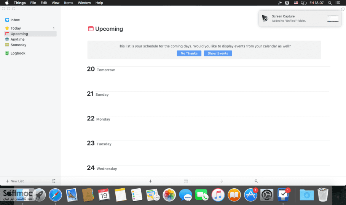Open iTunes music app in Dock
The image size is (346, 205).
coord(218,195)
